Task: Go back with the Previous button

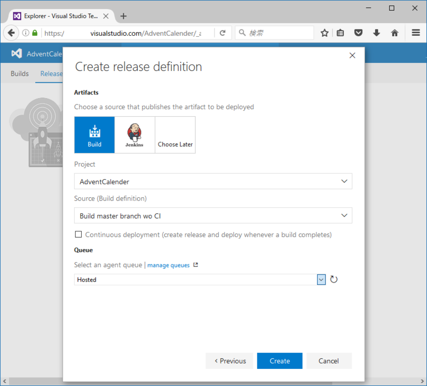Action: [x=230, y=361]
